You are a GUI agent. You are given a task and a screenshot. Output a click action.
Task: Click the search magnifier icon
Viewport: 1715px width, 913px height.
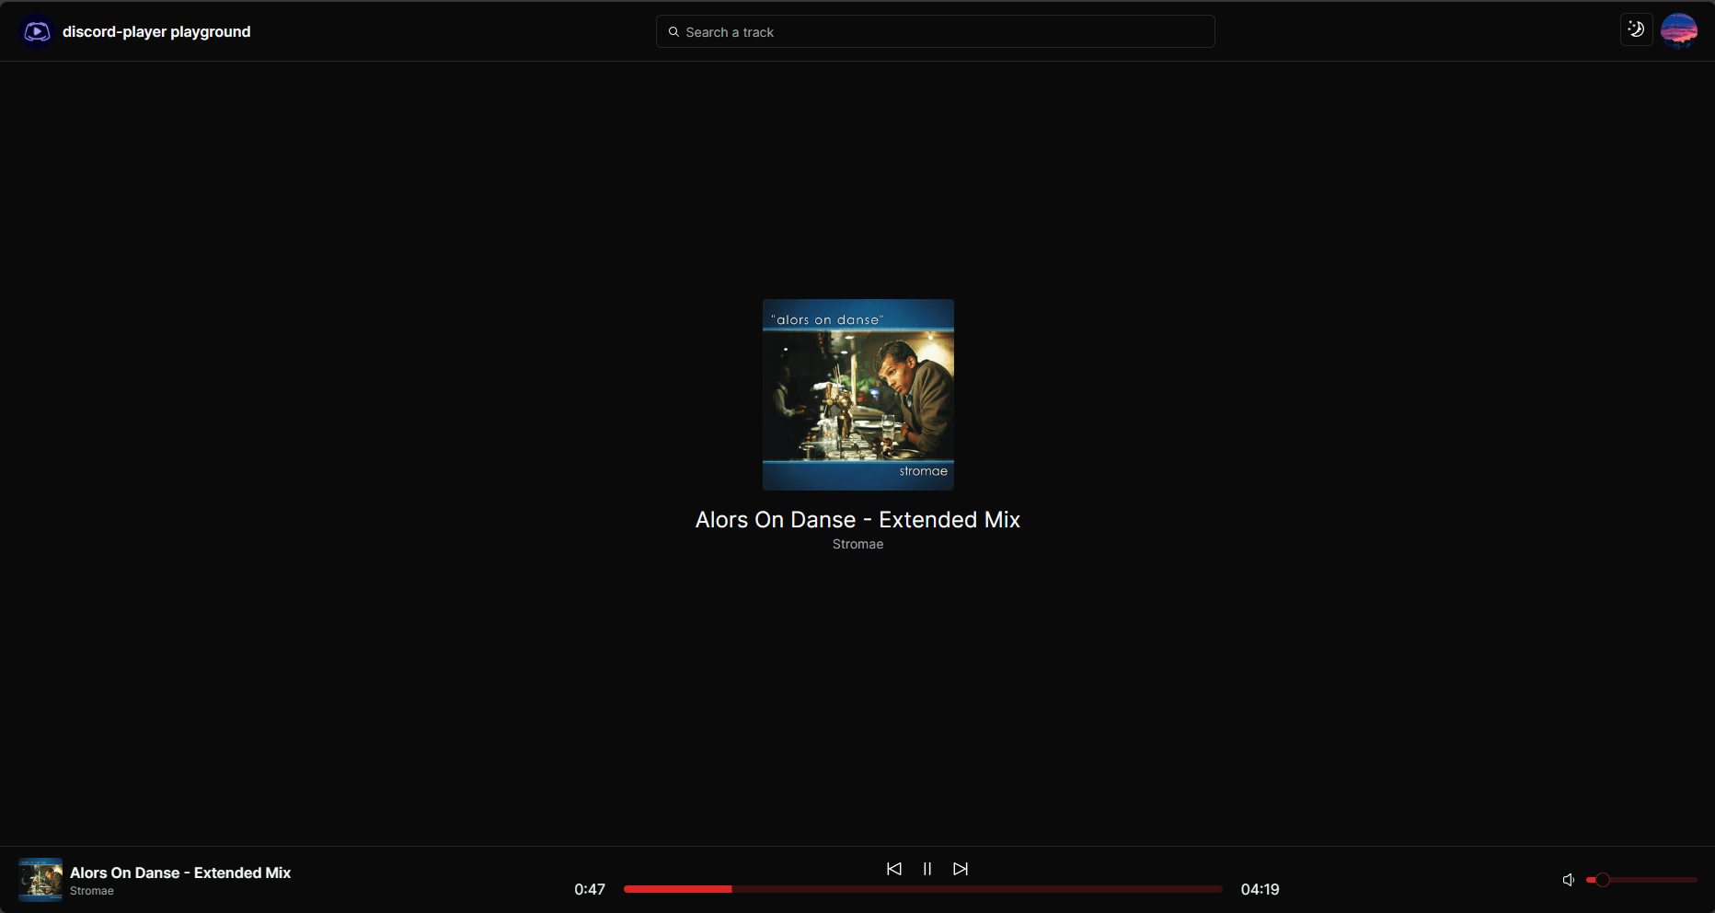673,32
